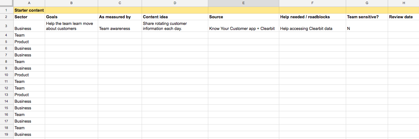The height and width of the screenshot is (139, 419).
Task: Select column E header
Action: (x=243, y=3)
